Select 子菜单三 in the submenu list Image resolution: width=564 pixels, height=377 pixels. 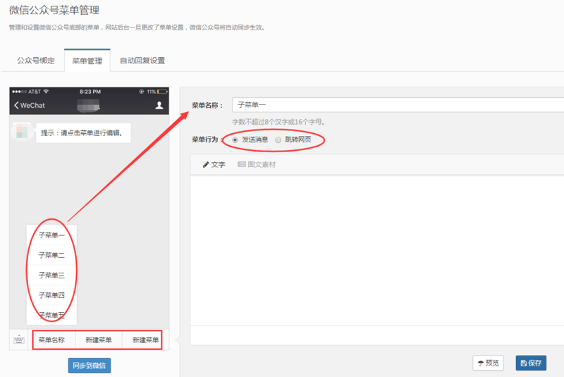[x=51, y=276]
